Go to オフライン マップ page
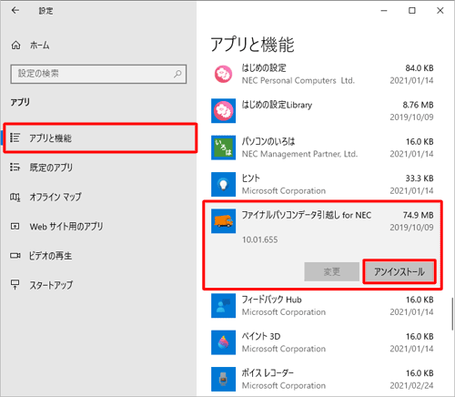This screenshot has height=397, width=455. (98, 197)
